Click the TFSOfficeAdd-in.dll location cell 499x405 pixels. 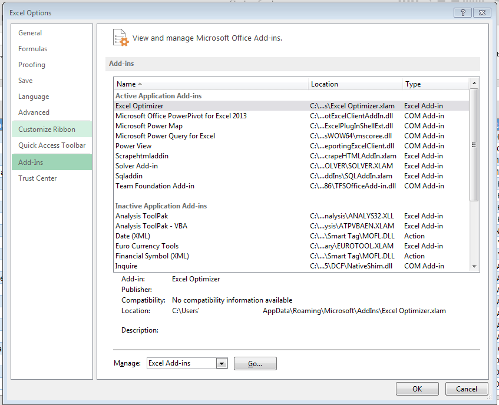353,186
